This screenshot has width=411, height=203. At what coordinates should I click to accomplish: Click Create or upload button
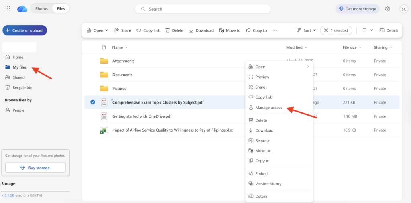(24, 30)
